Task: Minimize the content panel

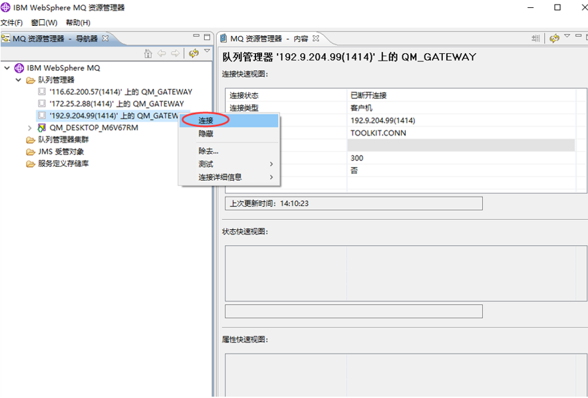Action: [x=579, y=36]
